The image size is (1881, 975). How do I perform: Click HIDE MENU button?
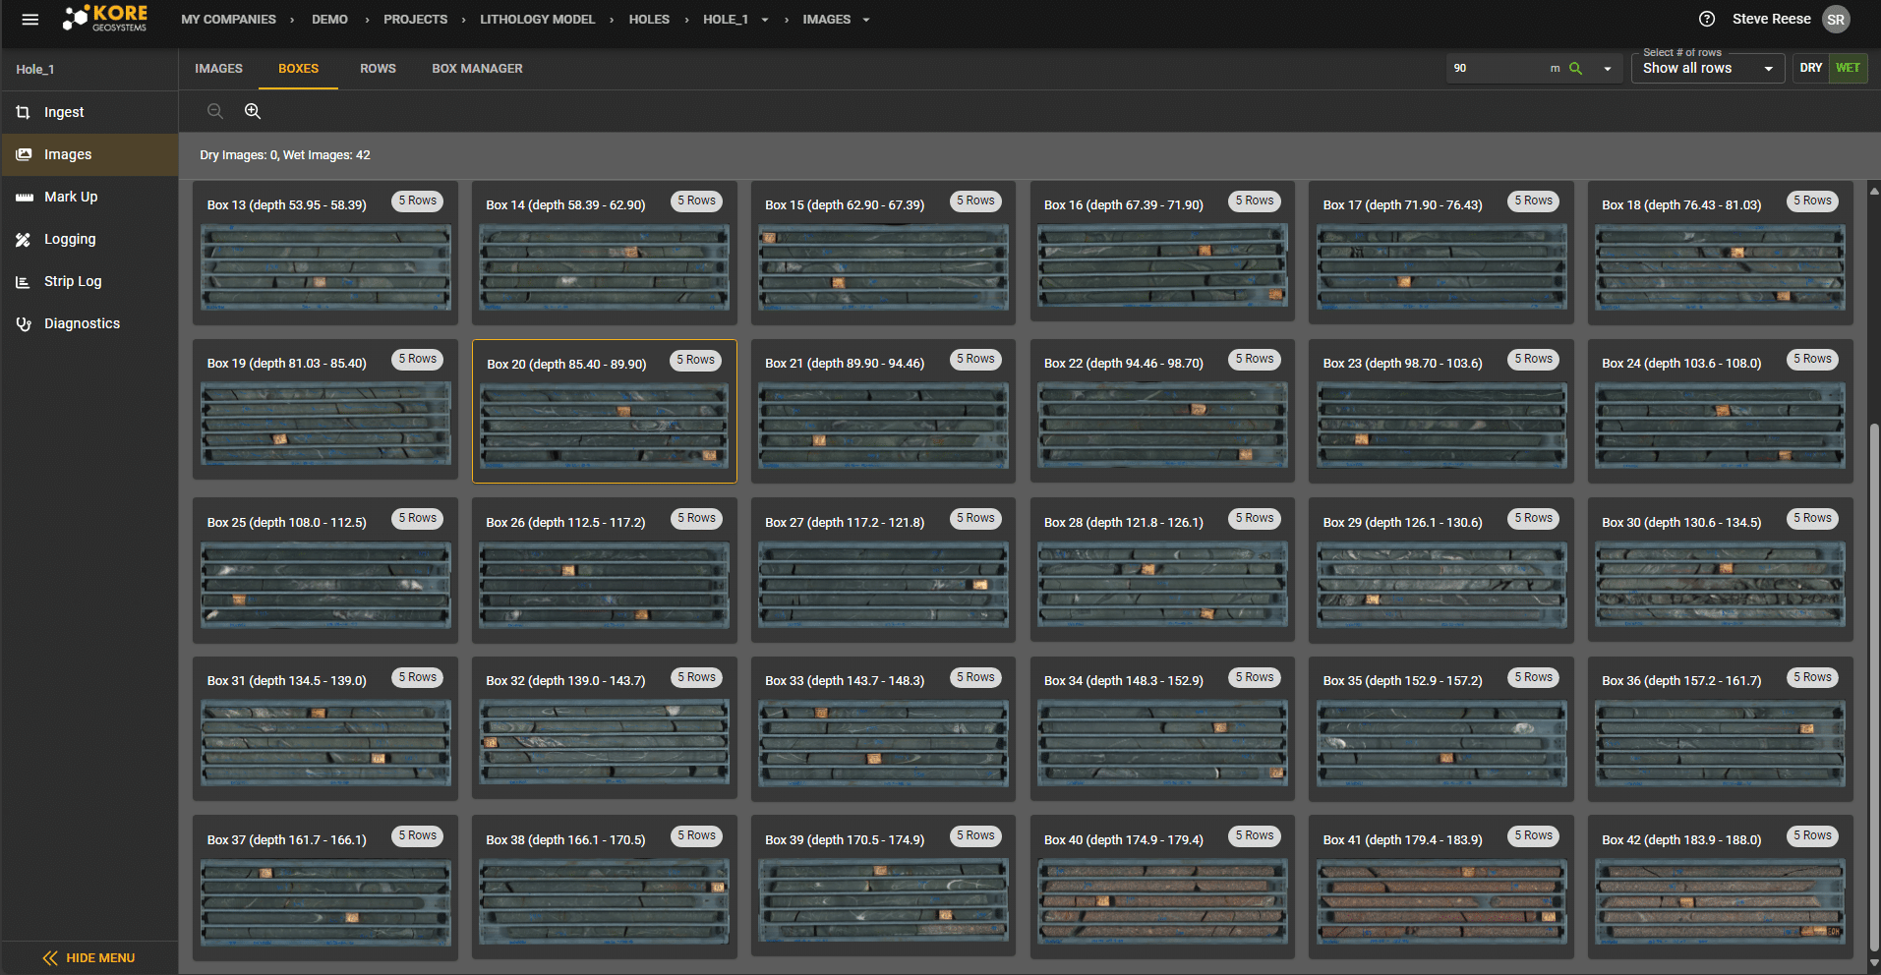pyautogui.click(x=88, y=958)
